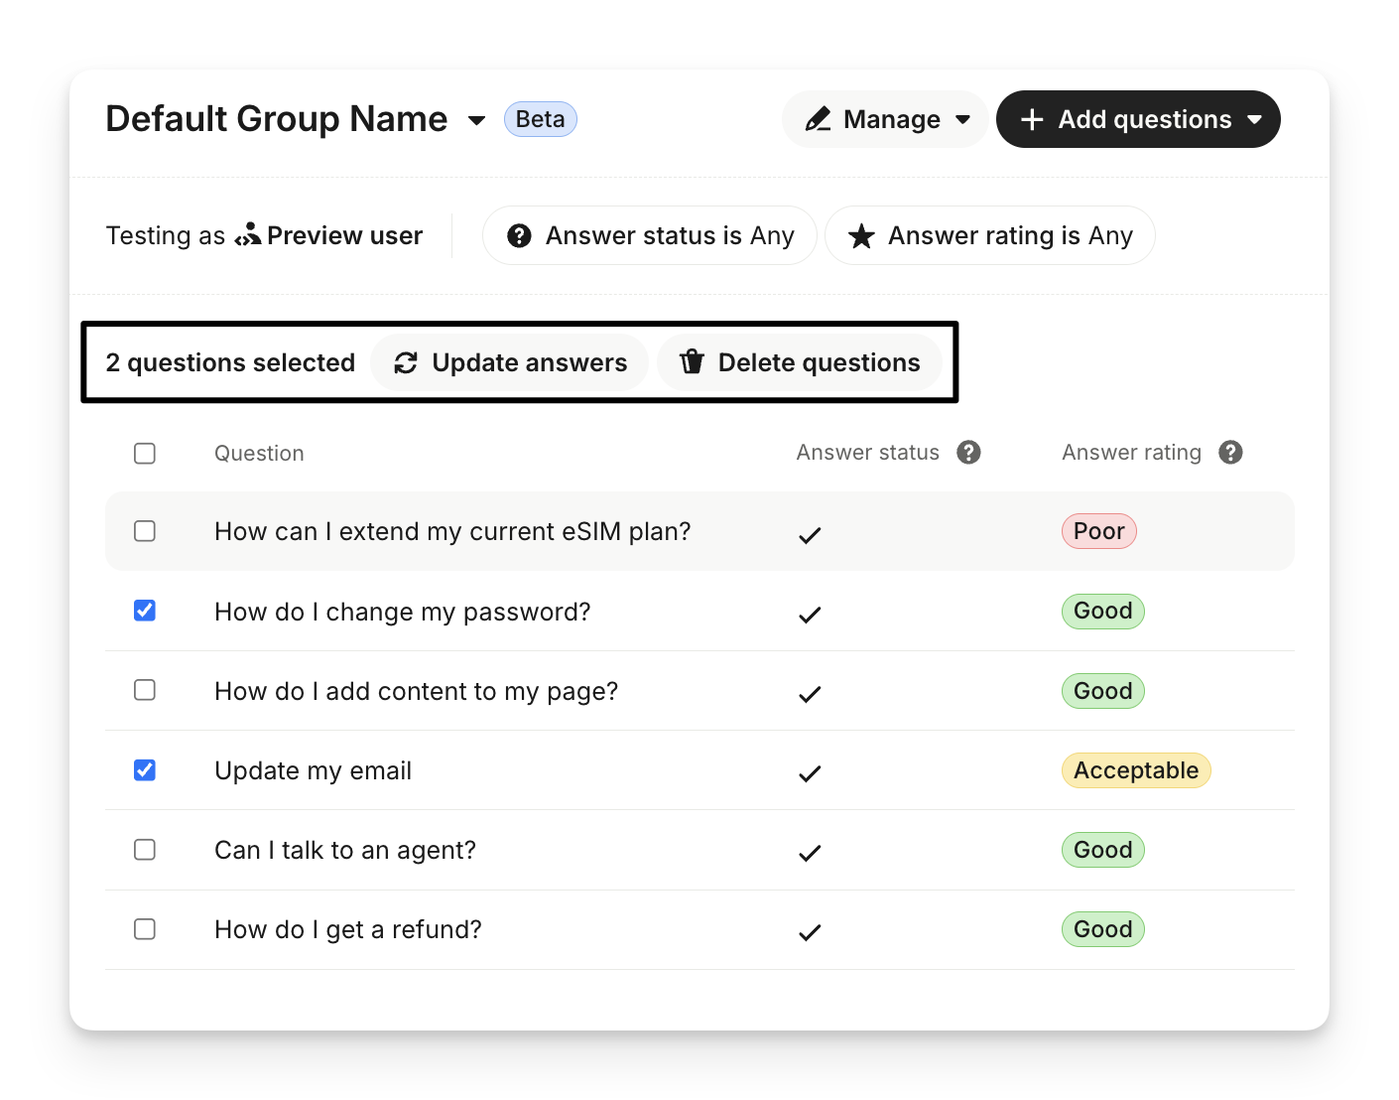The height and width of the screenshot is (1100, 1399).
Task: Click the pencil icon in Manage
Action: (819, 120)
